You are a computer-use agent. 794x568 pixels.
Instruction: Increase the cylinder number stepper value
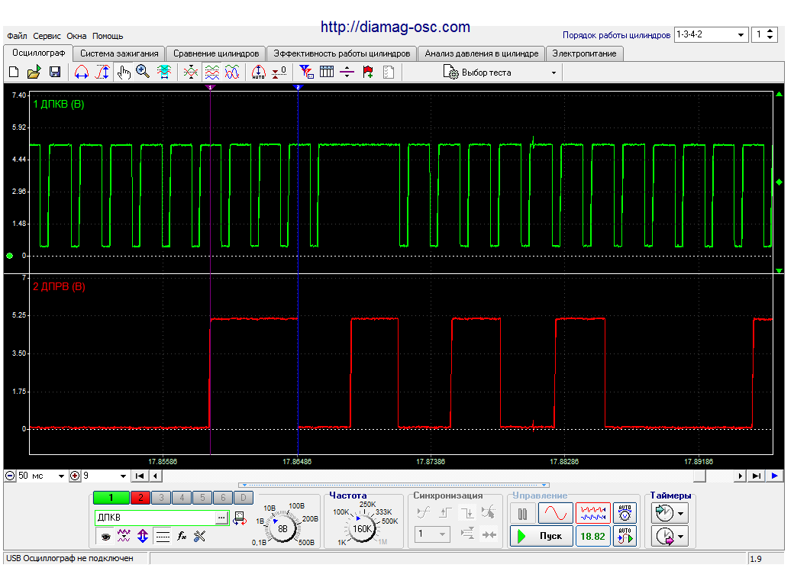pos(770,31)
